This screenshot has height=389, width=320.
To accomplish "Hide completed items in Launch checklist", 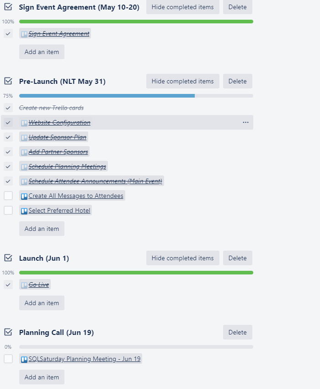I will point(182,258).
